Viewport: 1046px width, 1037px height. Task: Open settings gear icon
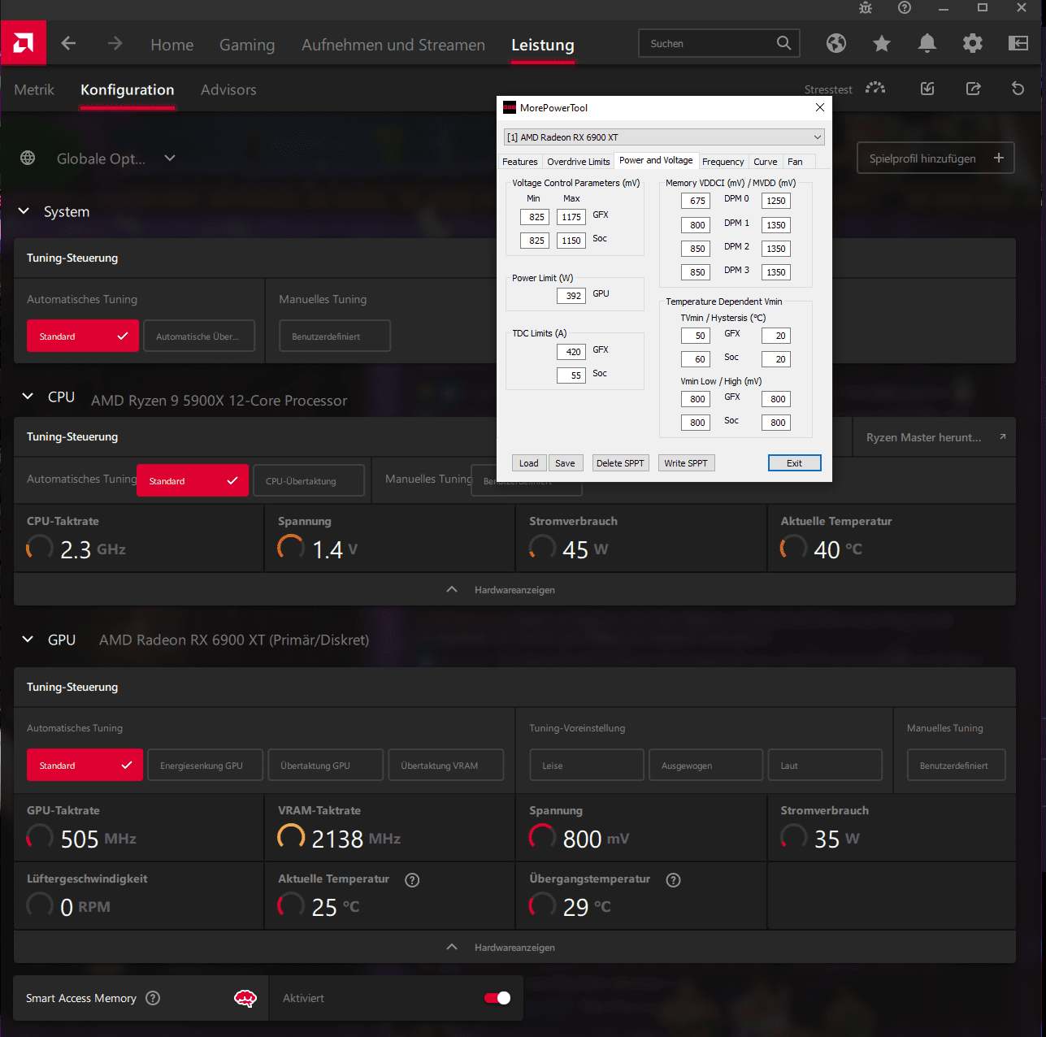point(973,43)
